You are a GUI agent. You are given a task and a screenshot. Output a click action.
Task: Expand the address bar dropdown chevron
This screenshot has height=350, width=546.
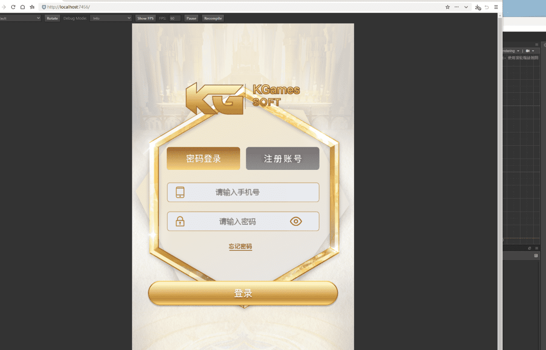pyautogui.click(x=466, y=7)
